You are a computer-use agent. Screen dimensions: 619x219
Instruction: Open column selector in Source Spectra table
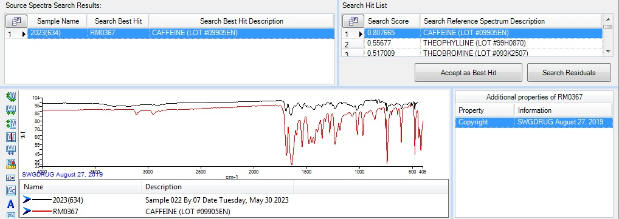[16, 21]
